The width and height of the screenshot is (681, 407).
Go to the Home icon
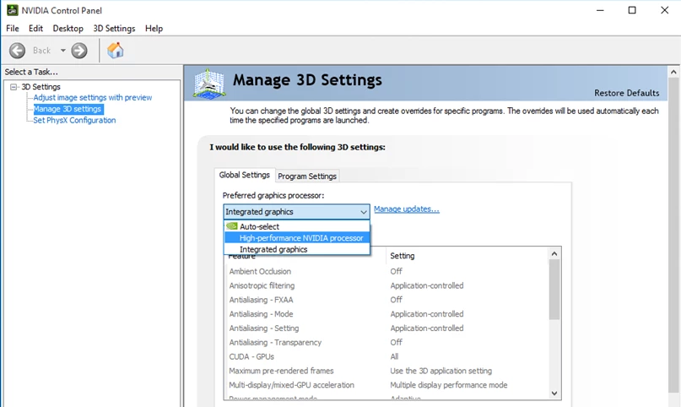(116, 51)
